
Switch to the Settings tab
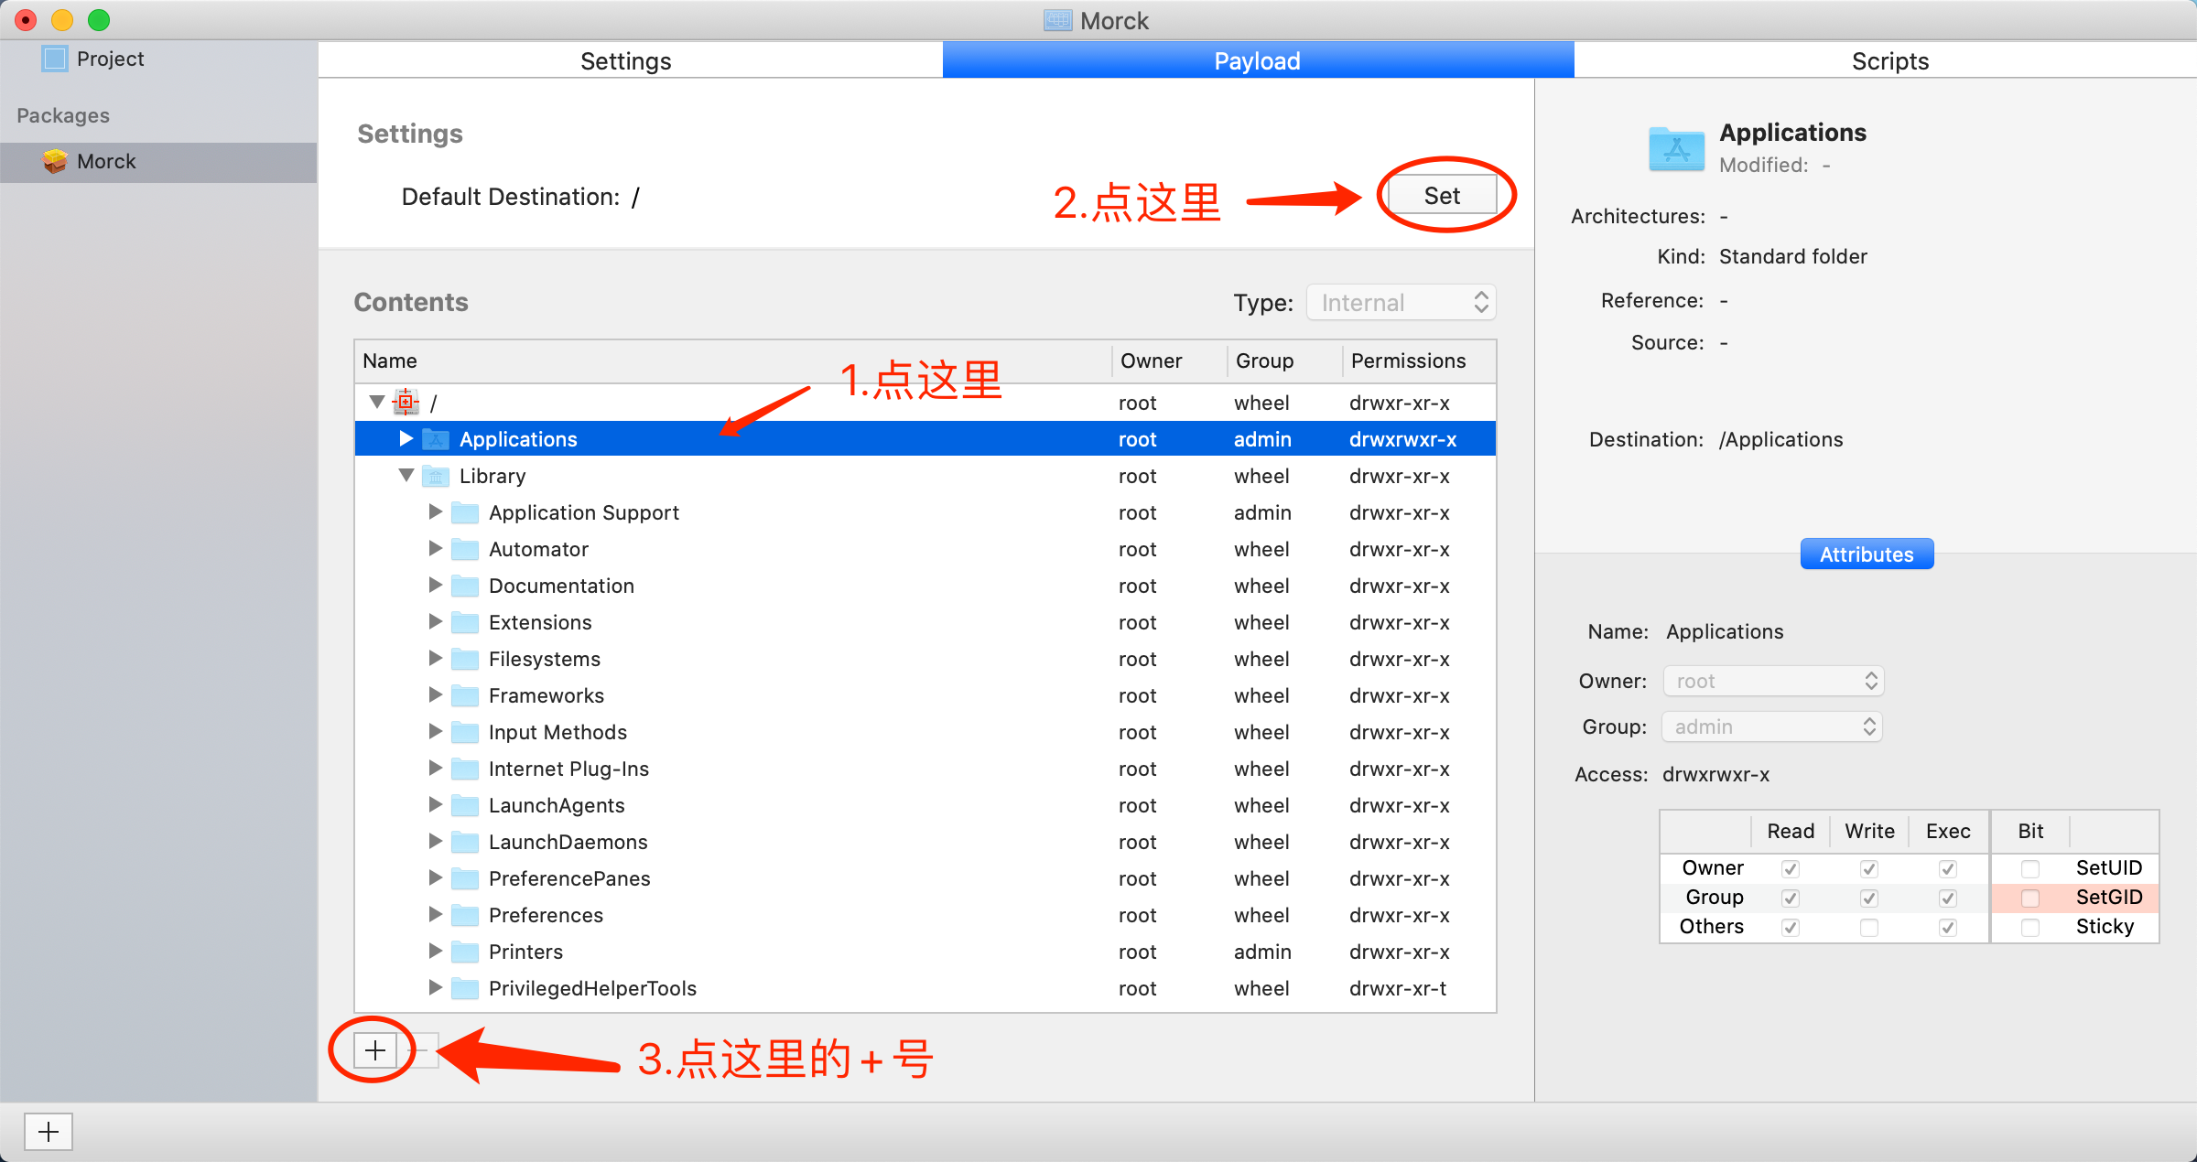[x=625, y=60]
